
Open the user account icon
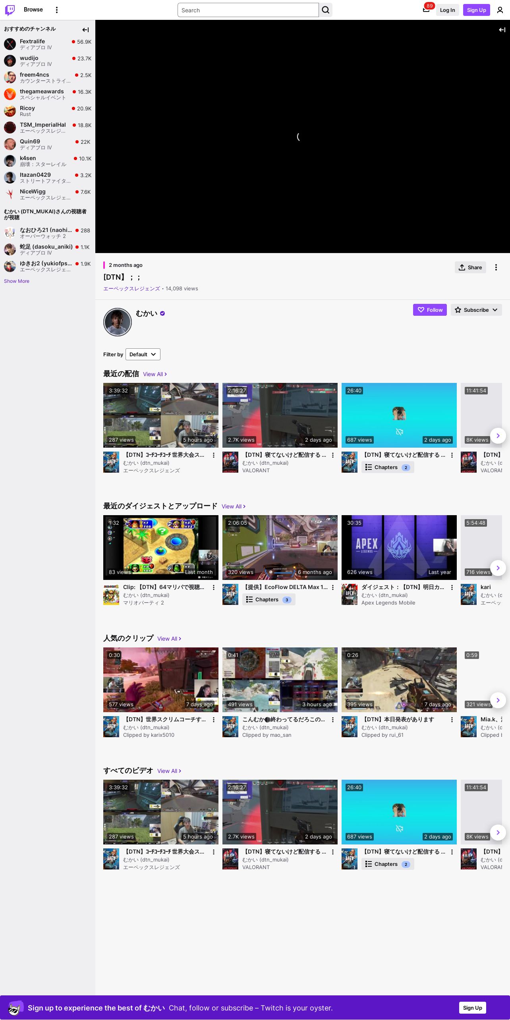500,10
